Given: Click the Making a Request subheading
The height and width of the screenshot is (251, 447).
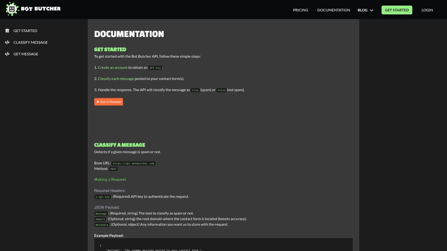Looking at the screenshot, I should coord(110,180).
